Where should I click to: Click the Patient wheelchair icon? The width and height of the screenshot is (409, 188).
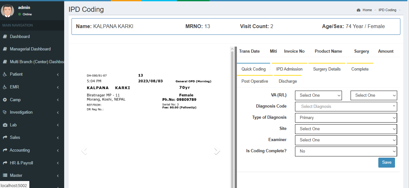pyautogui.click(x=5, y=74)
